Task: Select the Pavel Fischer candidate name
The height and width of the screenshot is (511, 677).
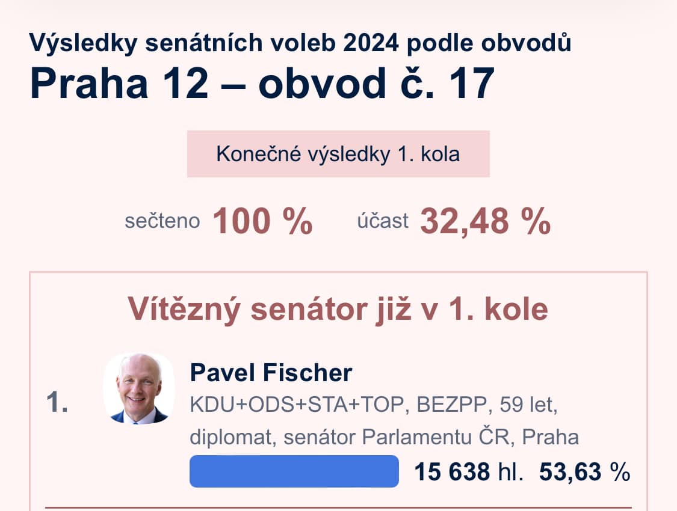Action: (271, 373)
